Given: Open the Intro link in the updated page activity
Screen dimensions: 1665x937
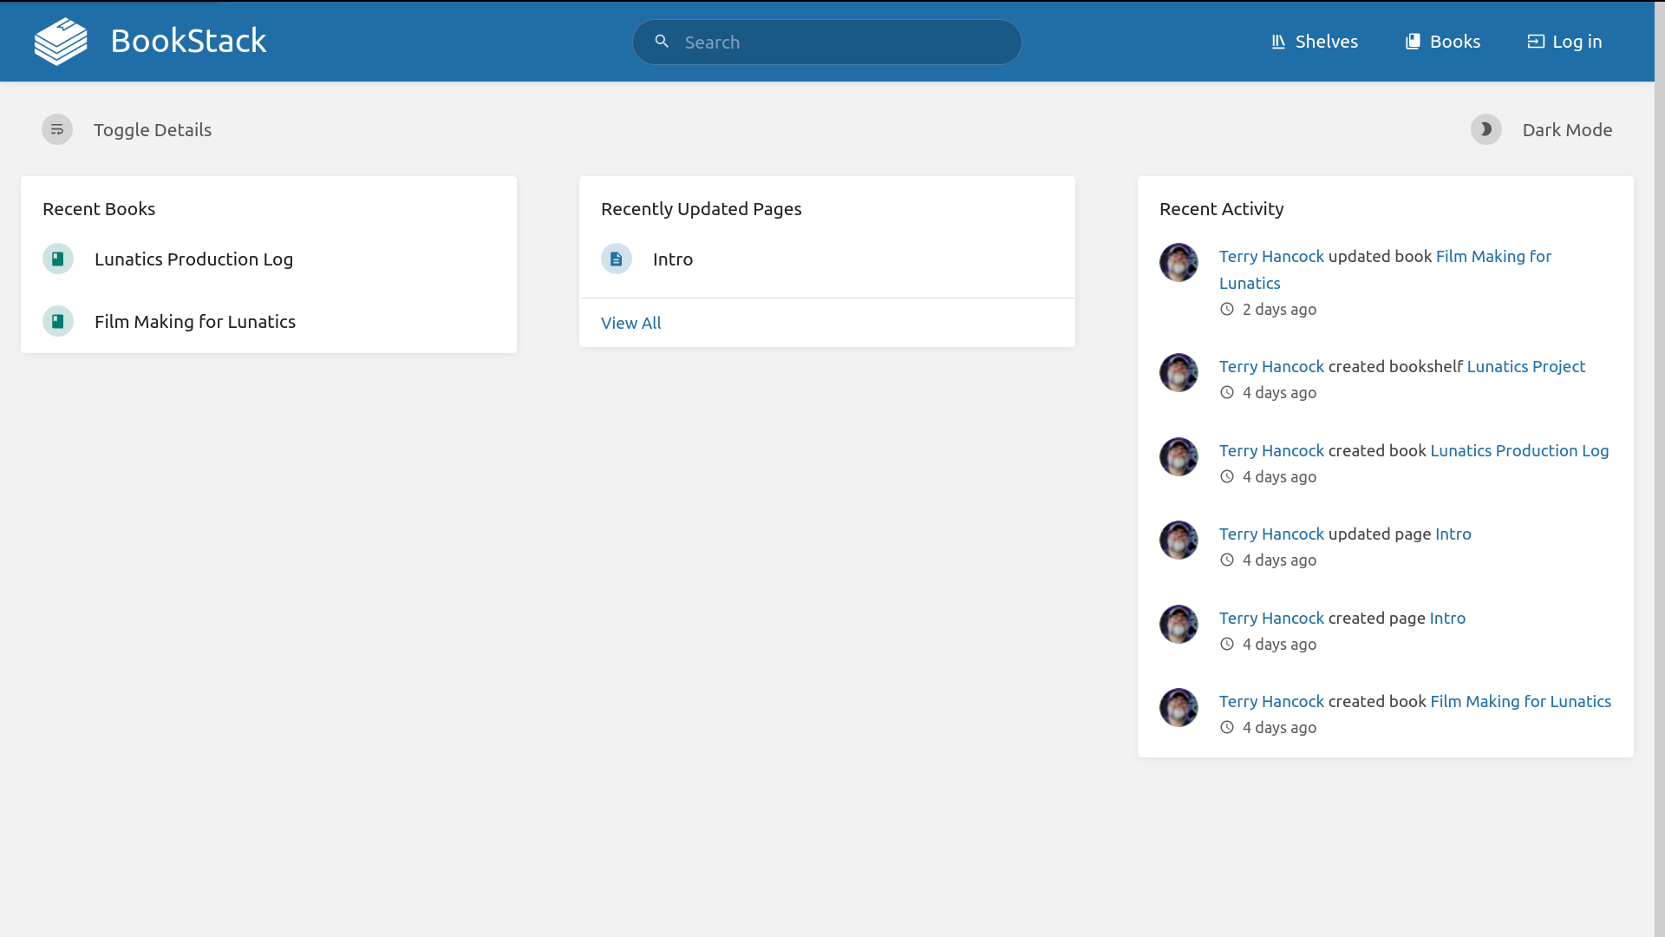Looking at the screenshot, I should point(1453,534).
